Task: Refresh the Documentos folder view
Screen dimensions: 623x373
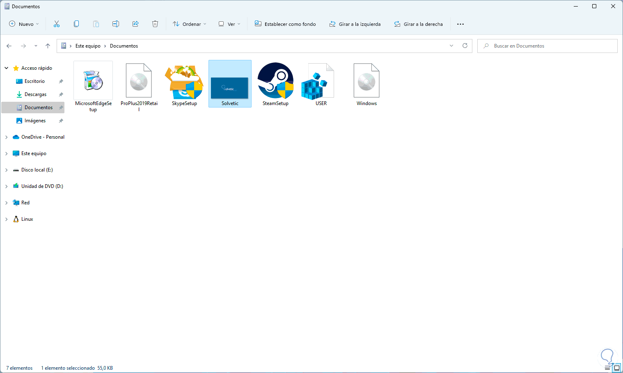Action: pos(465,46)
